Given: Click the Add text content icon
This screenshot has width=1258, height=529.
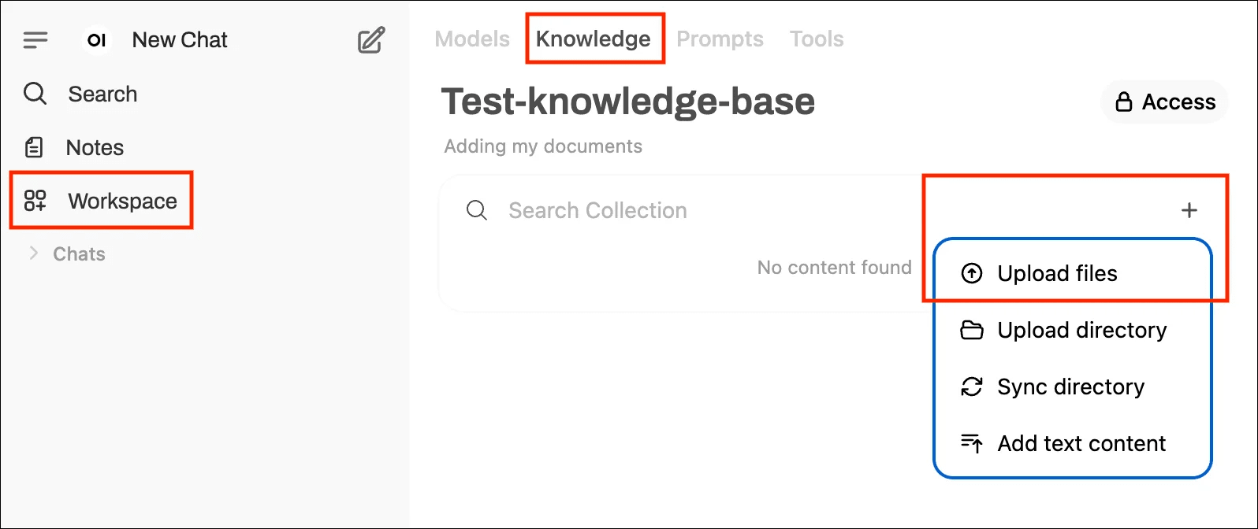Looking at the screenshot, I should point(971,443).
